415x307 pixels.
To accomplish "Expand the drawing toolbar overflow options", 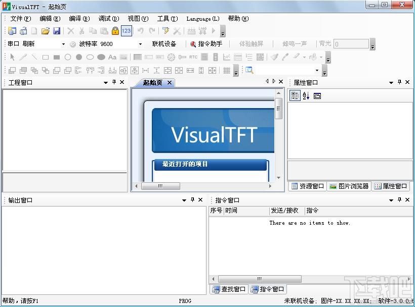I will [x=328, y=57].
